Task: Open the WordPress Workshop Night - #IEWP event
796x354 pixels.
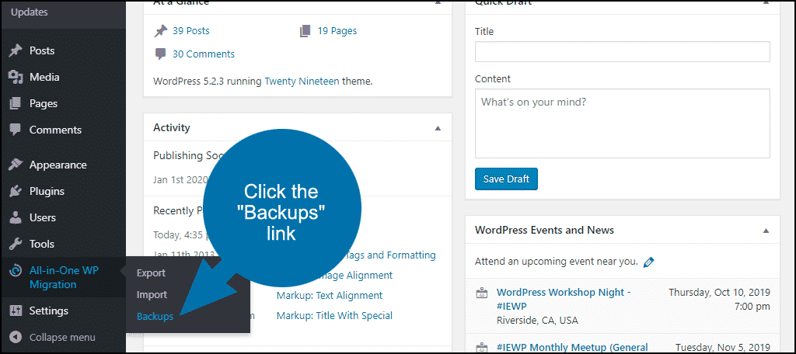Action: point(564,299)
